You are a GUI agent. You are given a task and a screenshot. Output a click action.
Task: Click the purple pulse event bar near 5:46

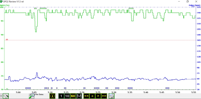tap(167, 88)
